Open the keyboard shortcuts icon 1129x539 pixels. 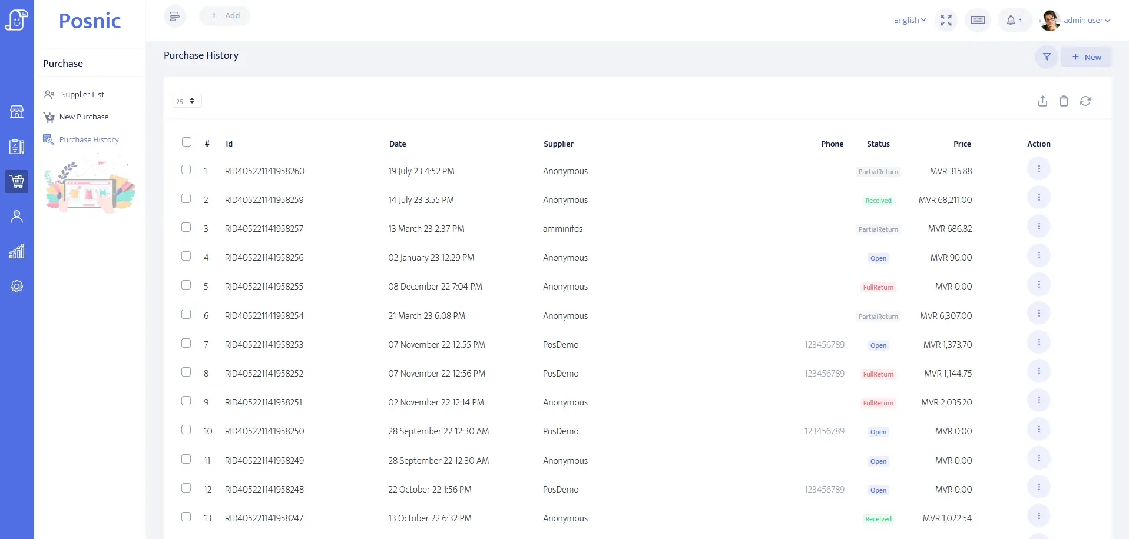point(978,21)
